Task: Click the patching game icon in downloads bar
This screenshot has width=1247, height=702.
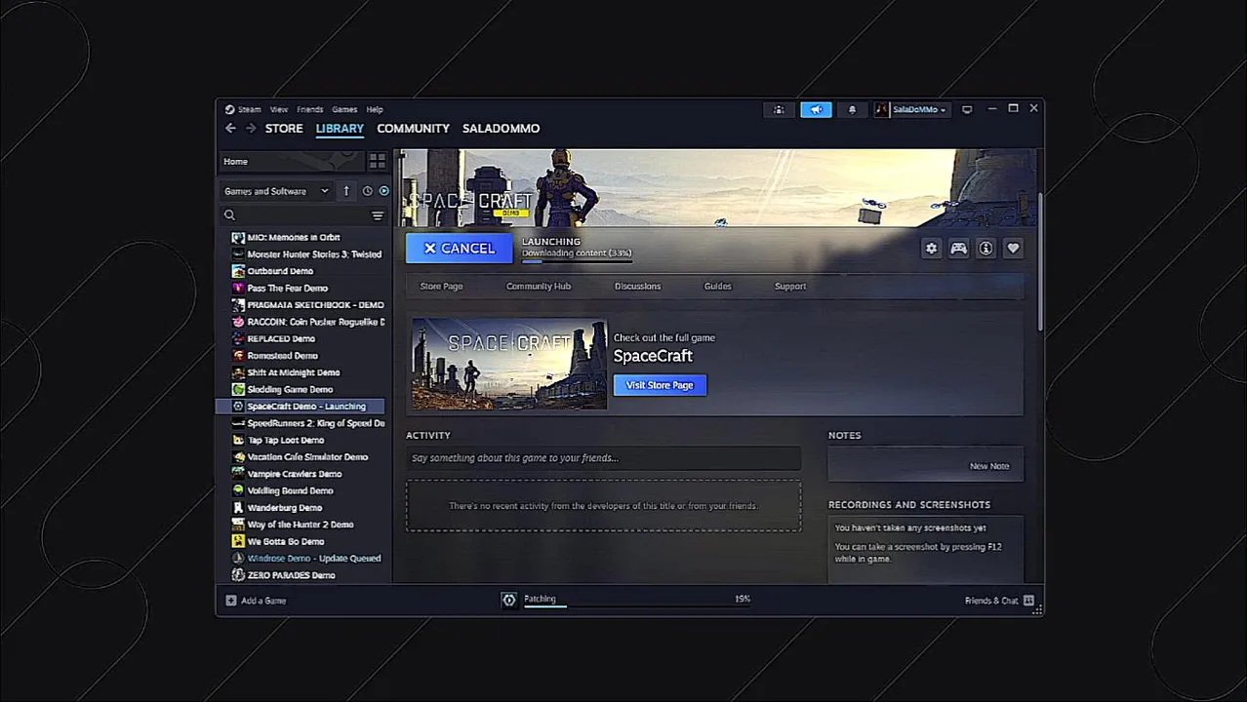Action: (508, 600)
